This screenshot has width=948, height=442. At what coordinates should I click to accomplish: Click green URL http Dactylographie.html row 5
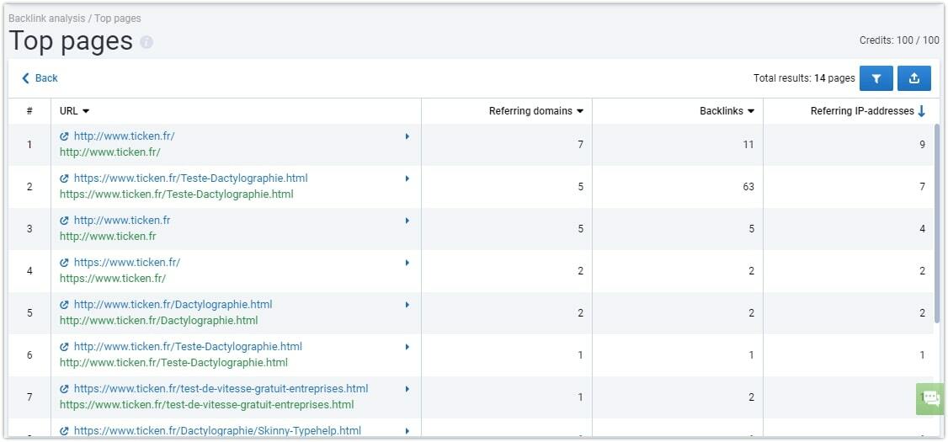158,321
